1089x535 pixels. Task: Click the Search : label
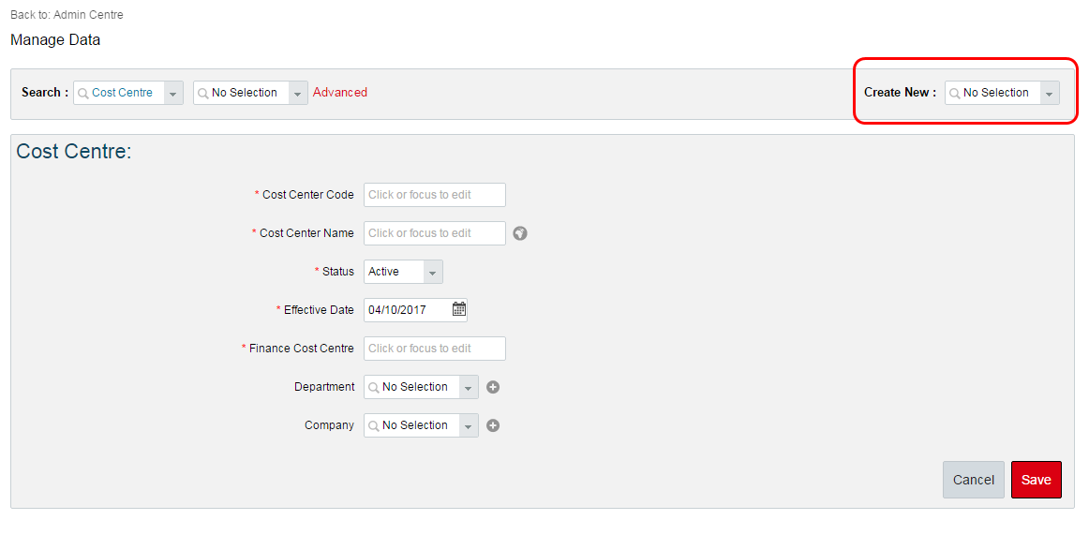click(x=45, y=92)
